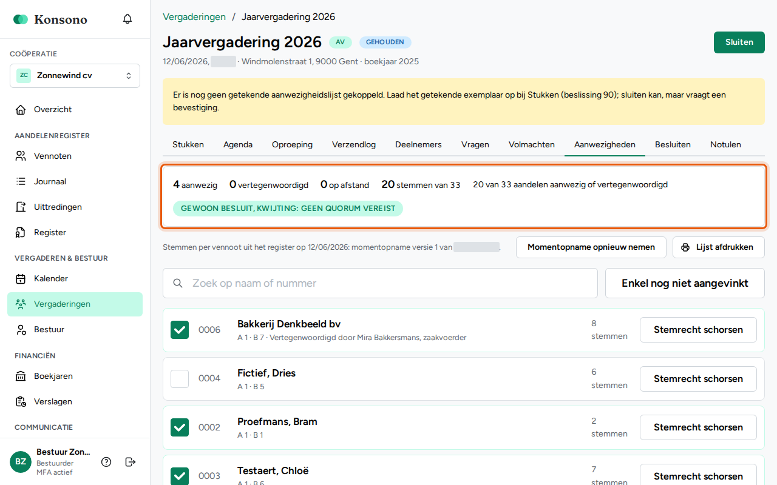Click Lijst afdrukken button

pos(719,247)
